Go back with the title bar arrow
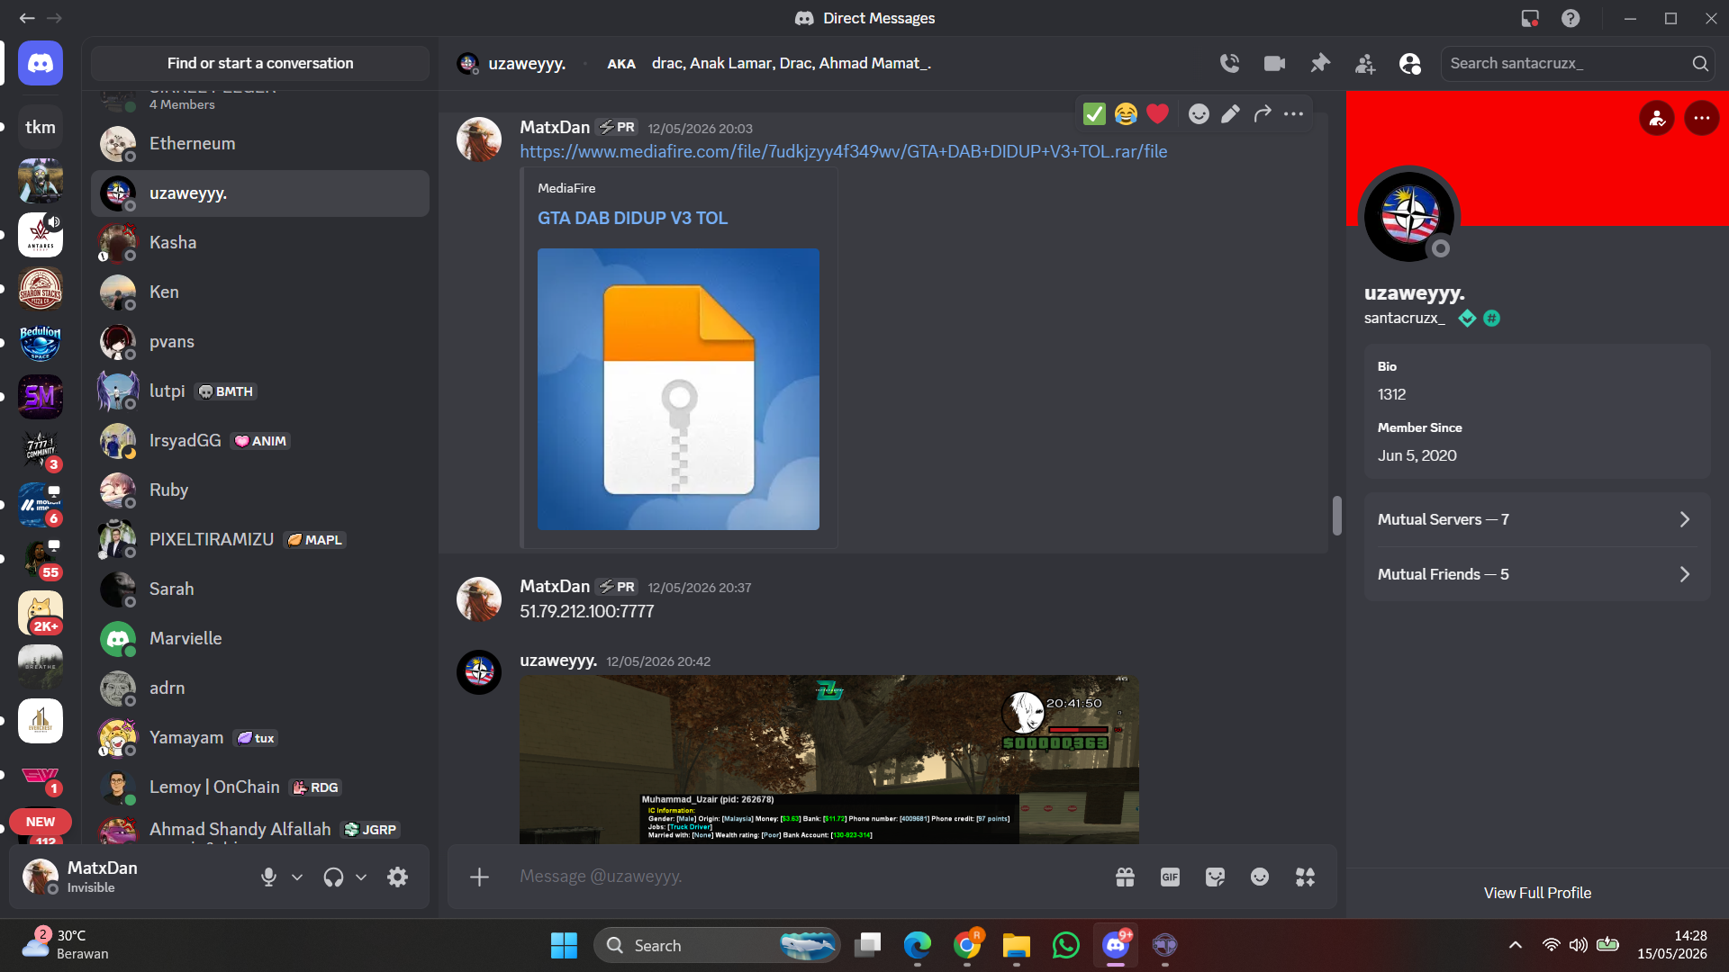 point(27,18)
